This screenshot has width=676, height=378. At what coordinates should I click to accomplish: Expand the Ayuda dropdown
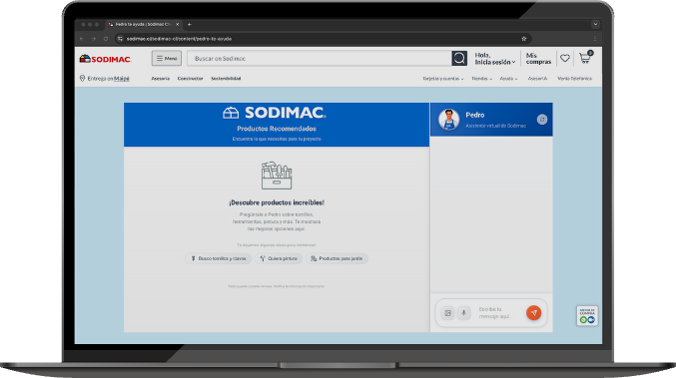[508, 79]
